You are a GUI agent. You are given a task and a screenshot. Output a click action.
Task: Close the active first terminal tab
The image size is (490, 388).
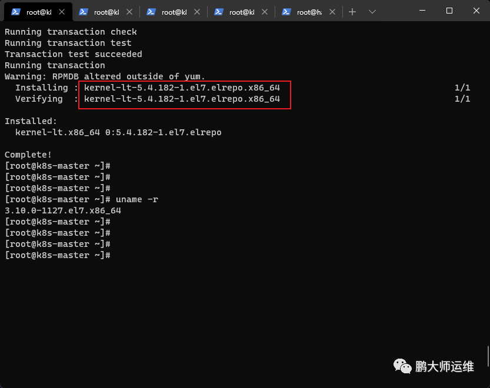click(62, 12)
